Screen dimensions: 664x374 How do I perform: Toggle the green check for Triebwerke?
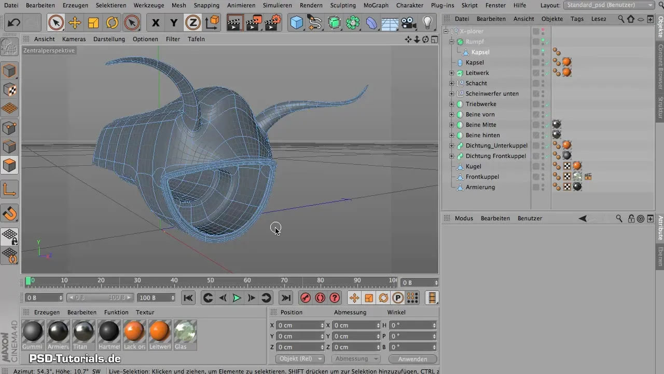pos(547,104)
